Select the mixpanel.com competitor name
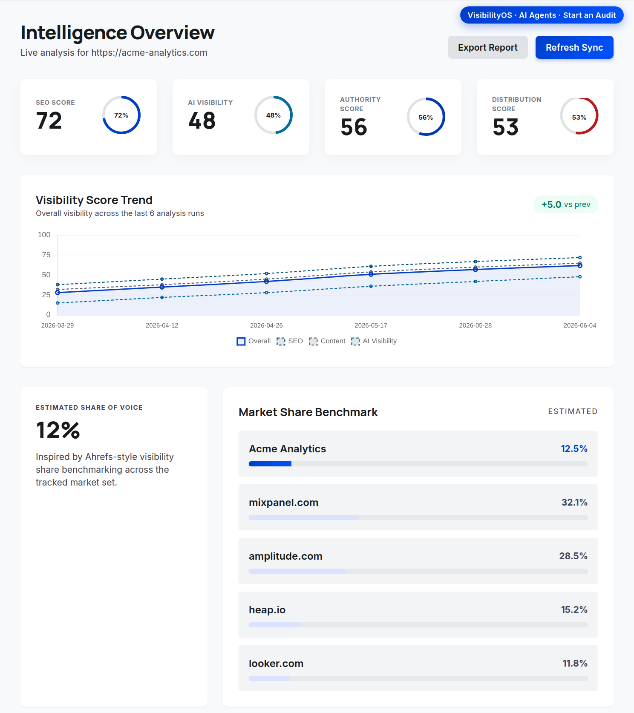This screenshot has width=634, height=713. click(x=284, y=503)
